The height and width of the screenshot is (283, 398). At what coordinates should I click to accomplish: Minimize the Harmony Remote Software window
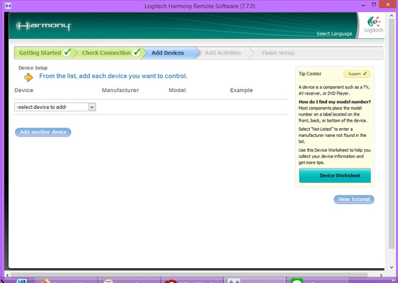point(364,5)
